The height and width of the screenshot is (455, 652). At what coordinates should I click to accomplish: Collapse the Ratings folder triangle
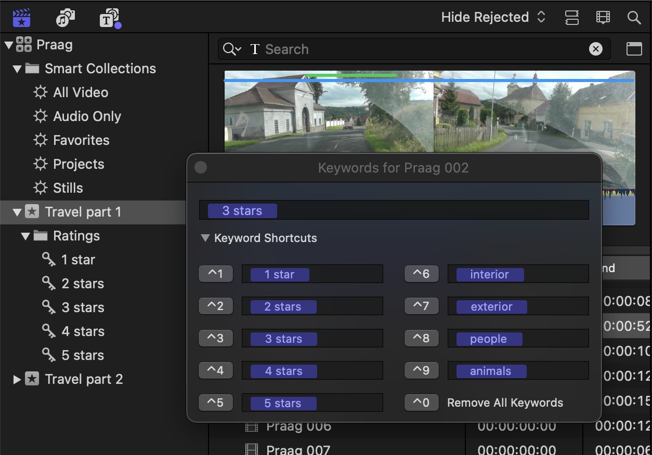25,236
